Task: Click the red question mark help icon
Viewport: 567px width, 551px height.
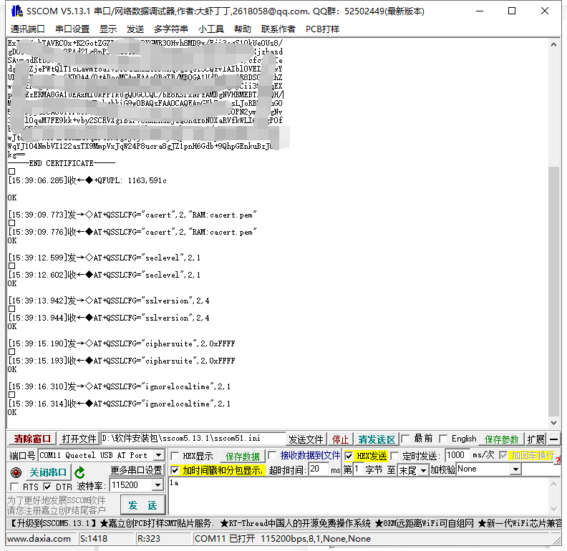Action: click(558, 460)
